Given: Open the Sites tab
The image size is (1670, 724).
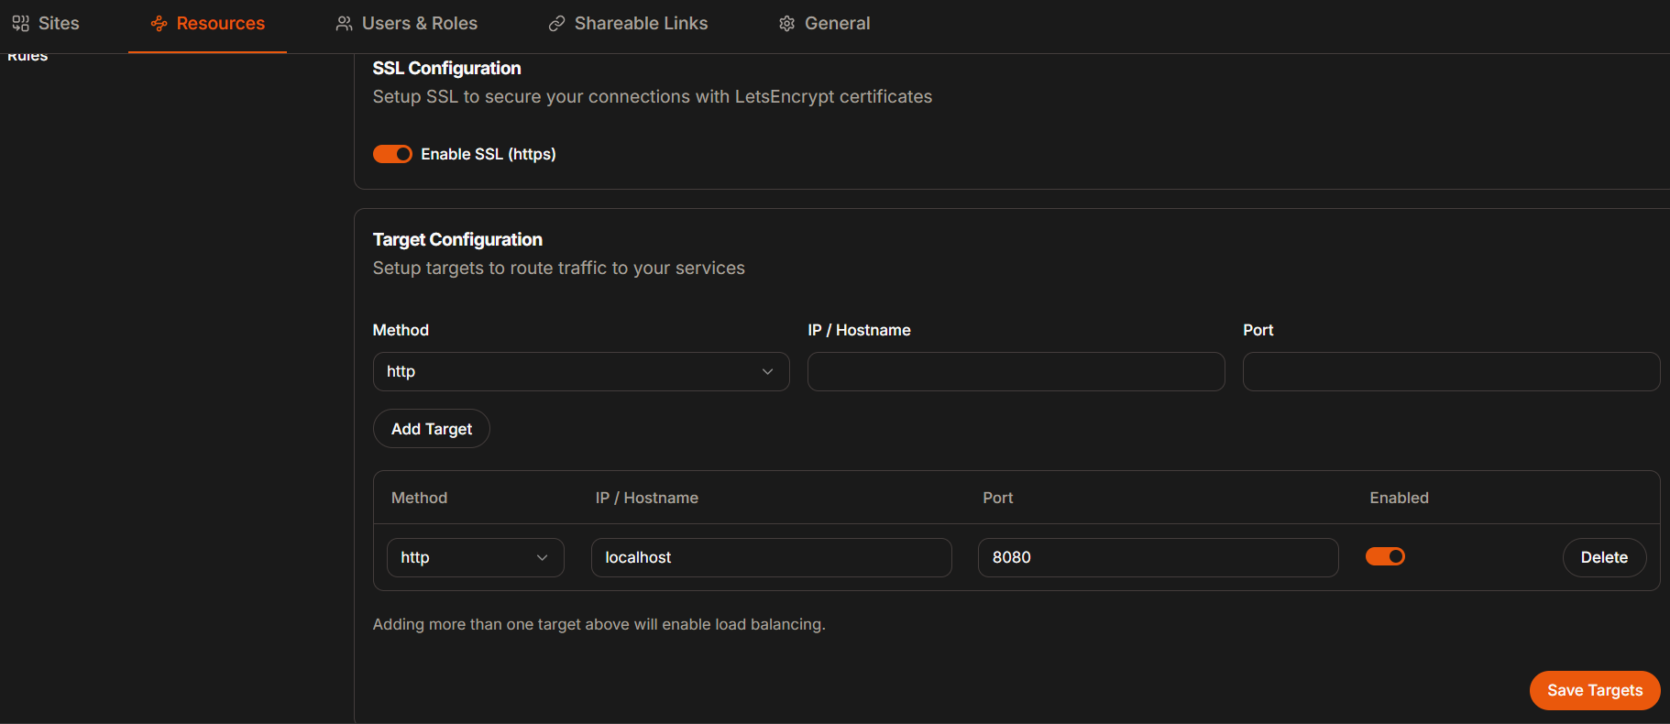Looking at the screenshot, I should 46,24.
